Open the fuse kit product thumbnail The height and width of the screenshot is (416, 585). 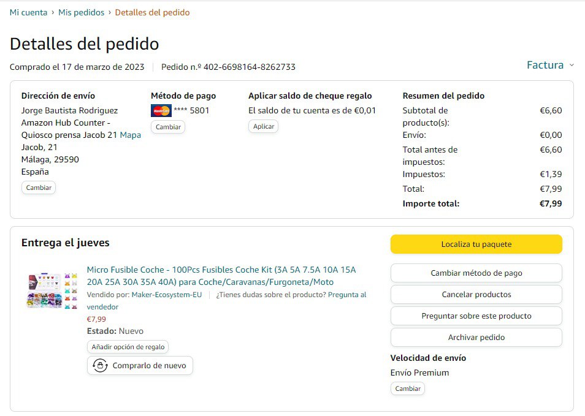click(52, 290)
